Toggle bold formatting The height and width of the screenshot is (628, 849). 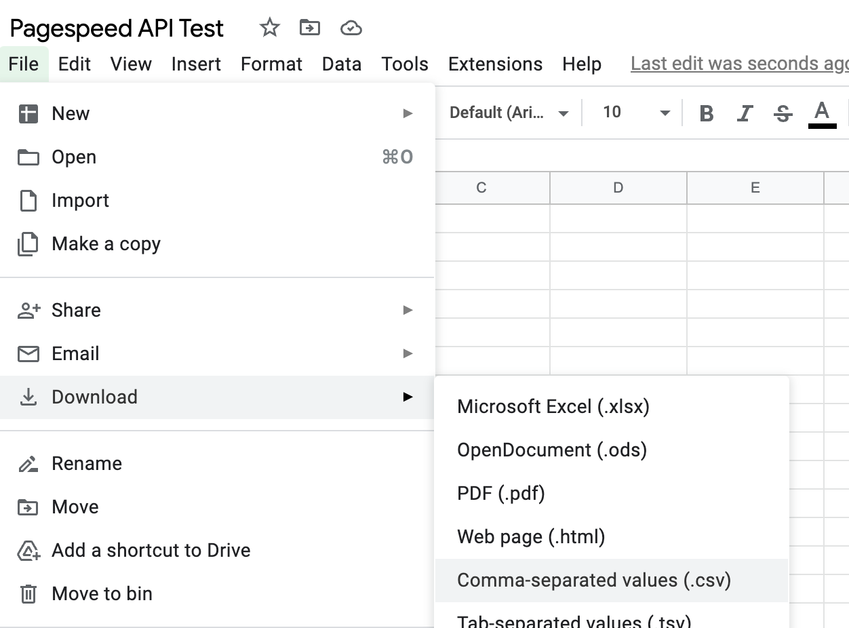pos(706,113)
